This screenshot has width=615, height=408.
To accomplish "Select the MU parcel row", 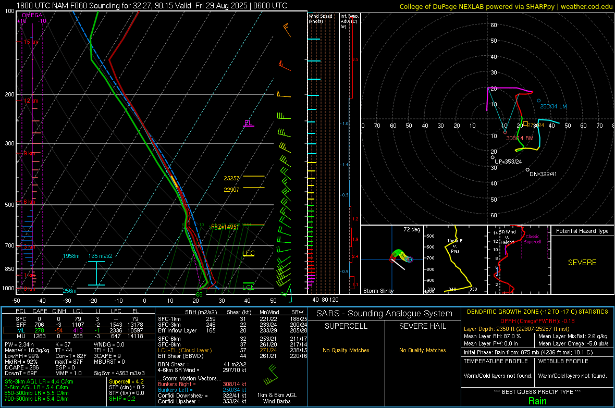I will coord(78,336).
